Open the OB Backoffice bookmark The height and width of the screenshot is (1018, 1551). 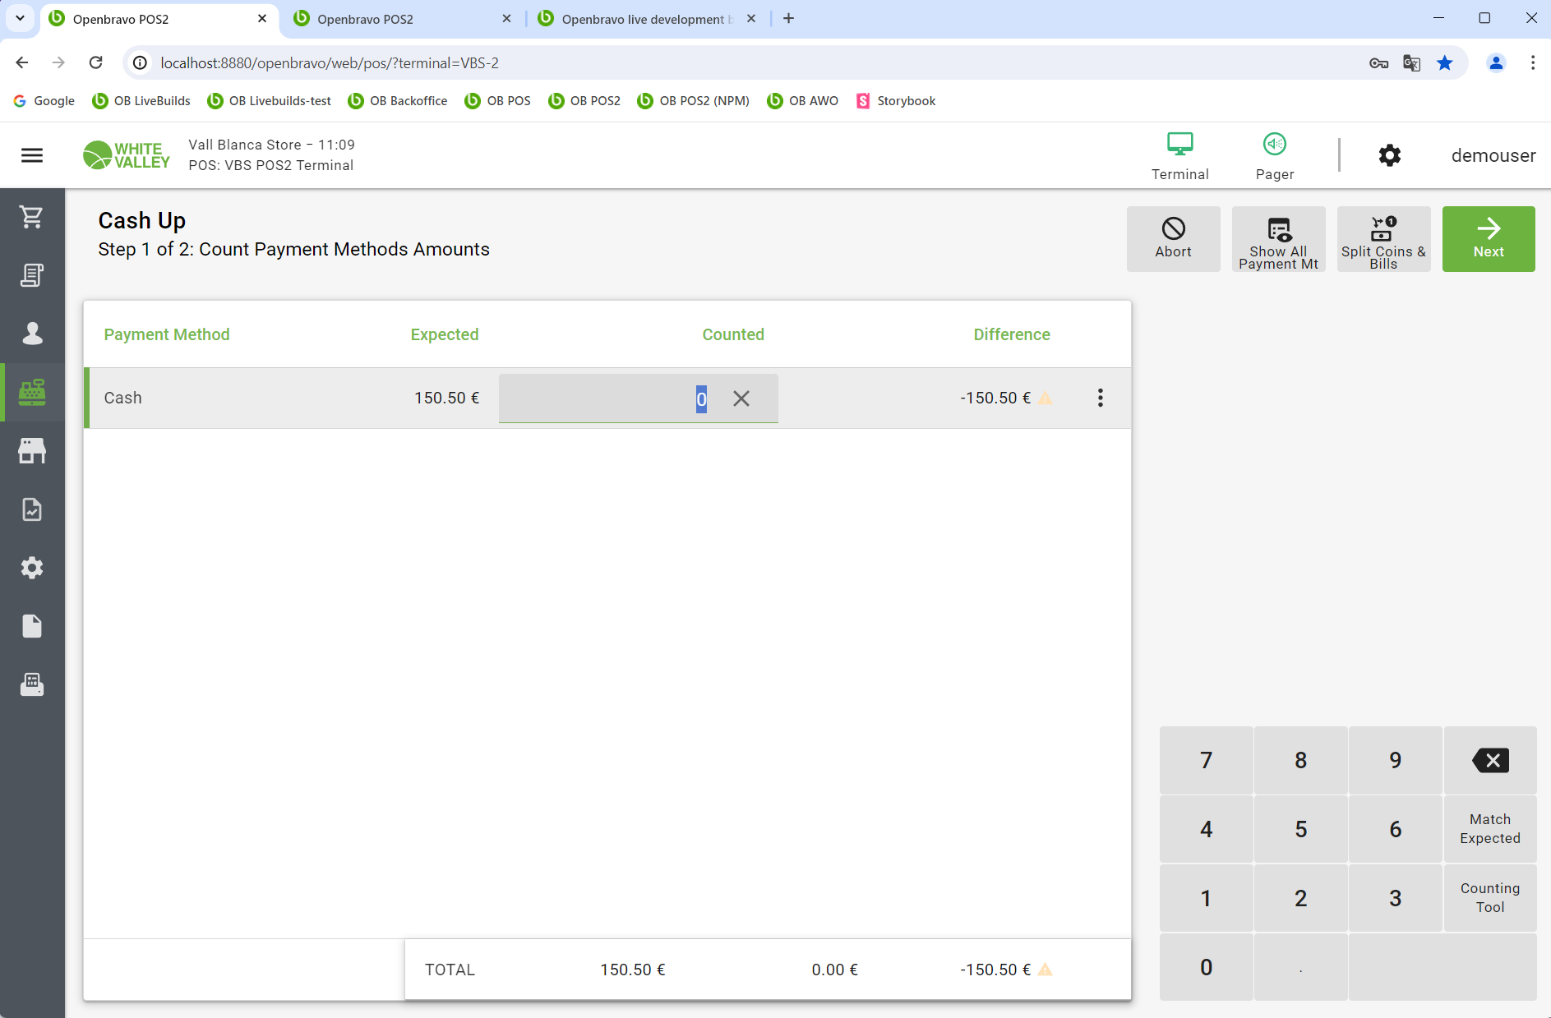(398, 101)
